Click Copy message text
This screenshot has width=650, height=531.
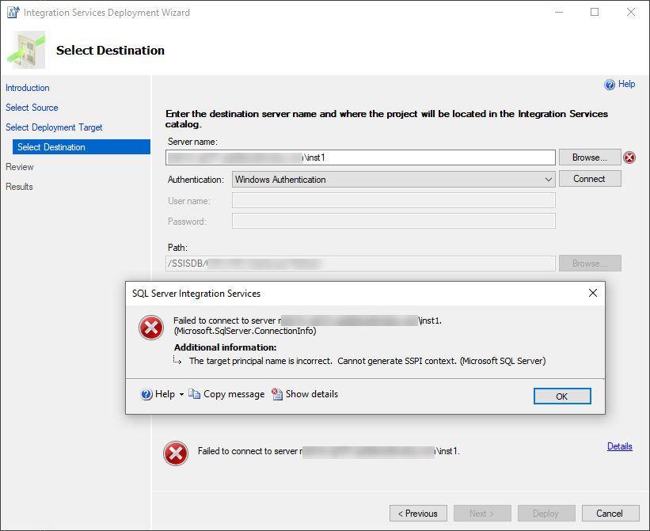click(234, 394)
